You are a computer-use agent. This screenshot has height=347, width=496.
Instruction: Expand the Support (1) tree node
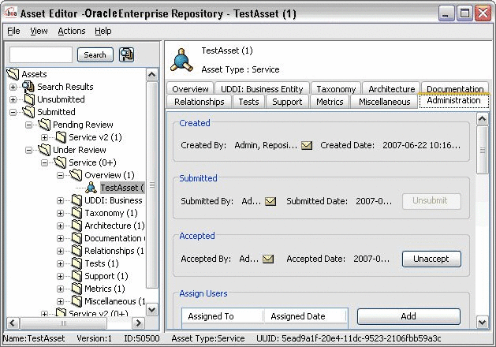tap(61, 277)
